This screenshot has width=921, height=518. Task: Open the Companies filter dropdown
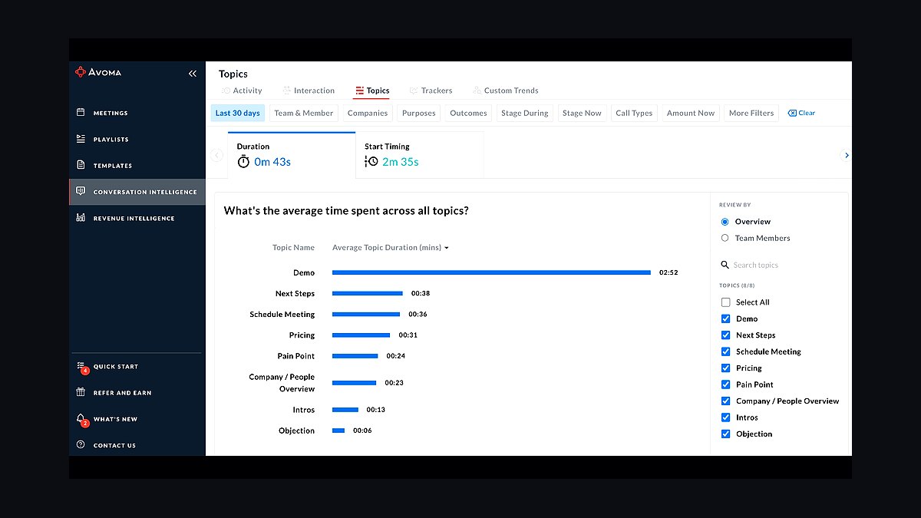368,113
